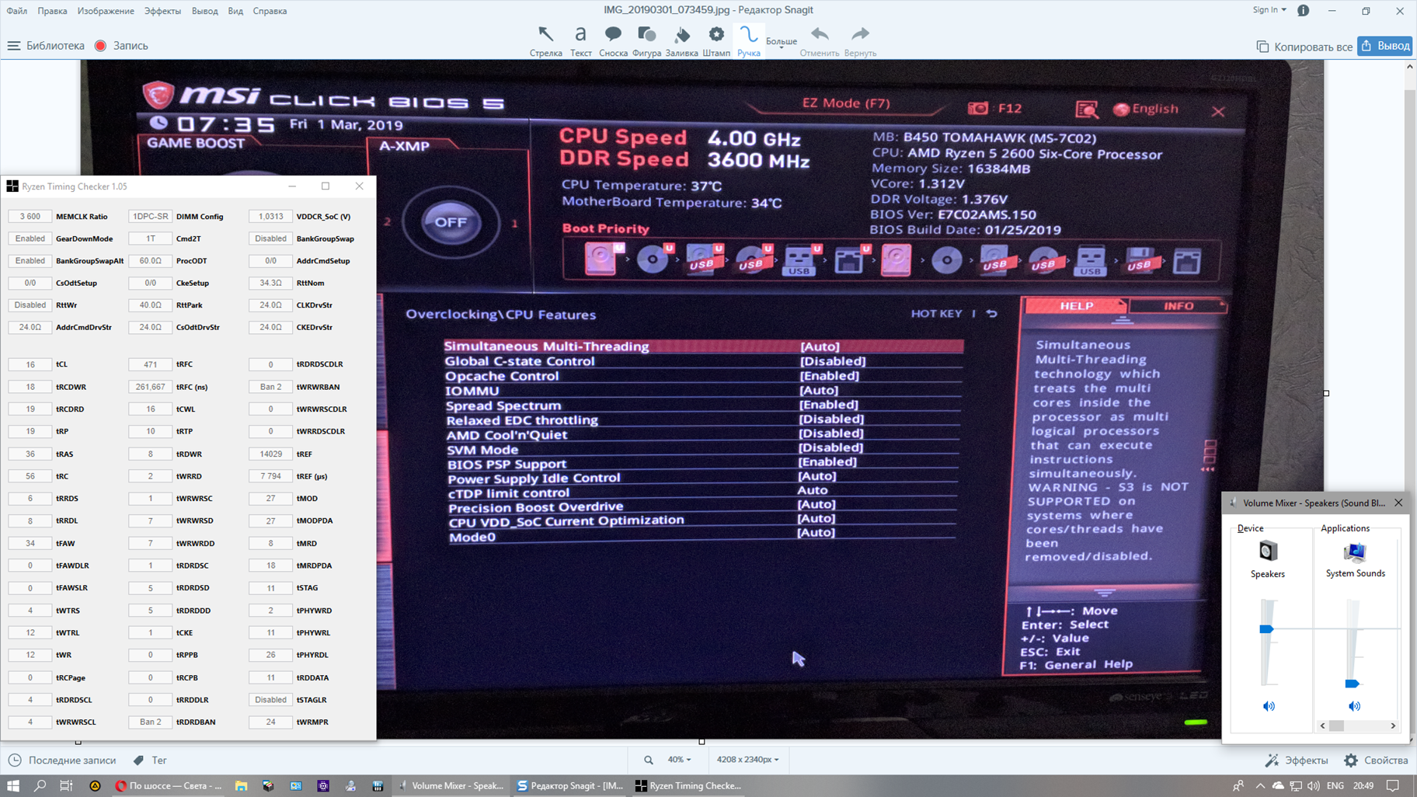
Task: Click the VDDCR_SoC value 1.0313
Action: click(270, 217)
